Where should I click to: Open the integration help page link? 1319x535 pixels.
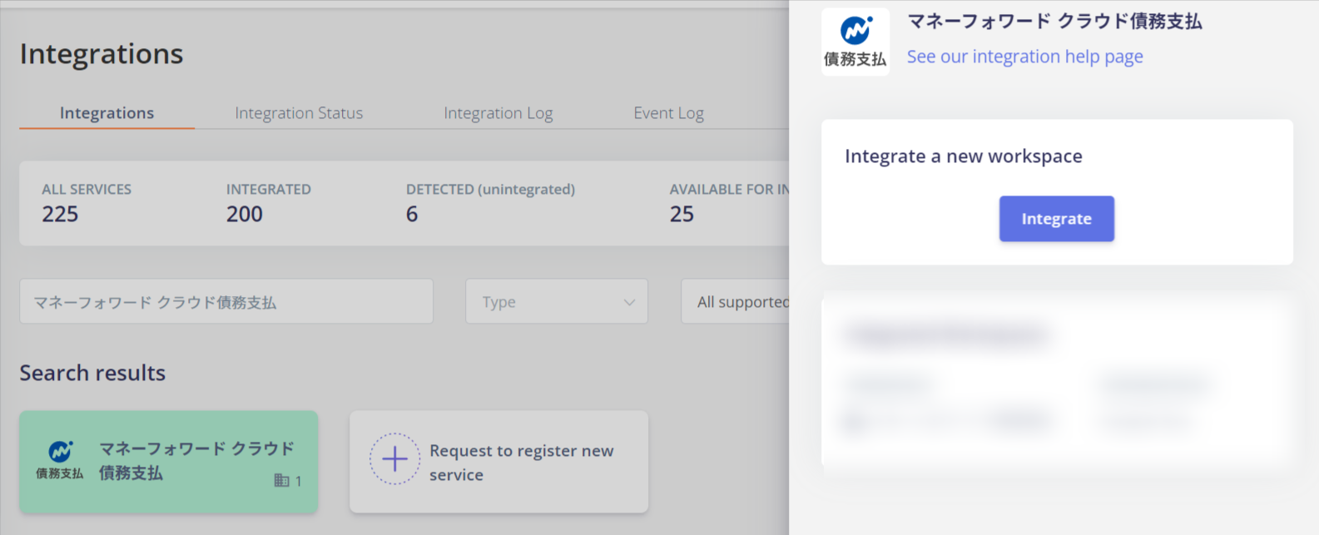1024,57
